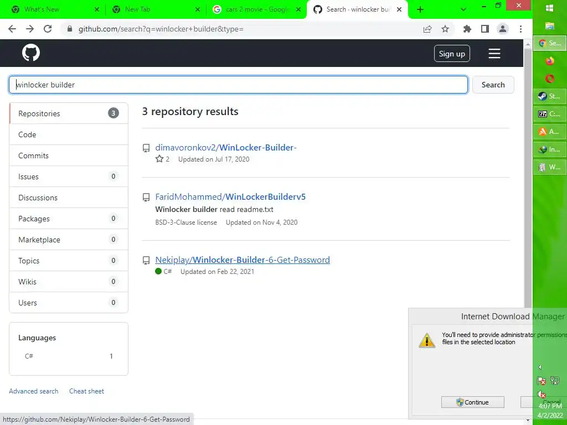
Task: Click the star count on WinLocker-Builder-
Action: (x=162, y=159)
